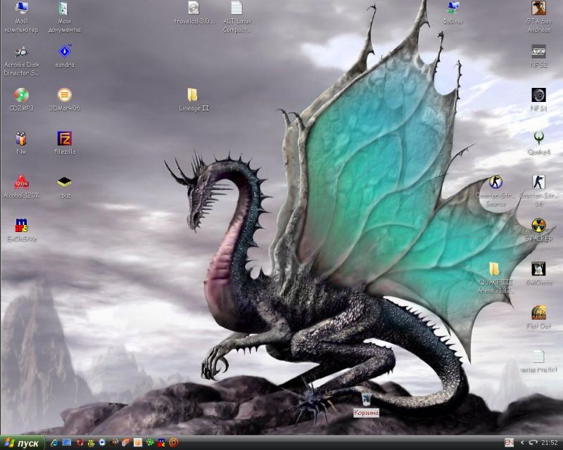
Task: Select the NFS2 game shortcut
Action: (538, 56)
